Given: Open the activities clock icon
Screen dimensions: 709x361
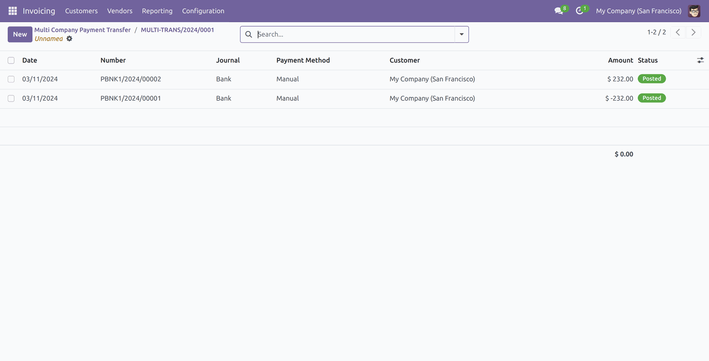Looking at the screenshot, I should point(579,11).
